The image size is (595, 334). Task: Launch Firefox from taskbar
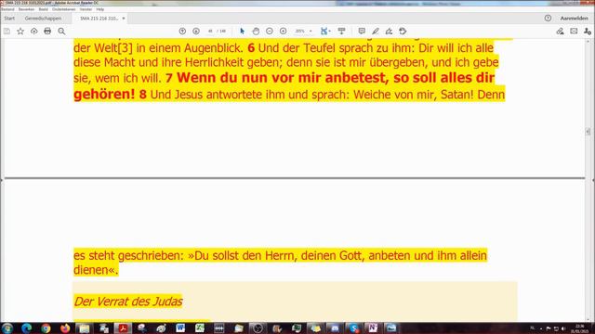point(65,328)
